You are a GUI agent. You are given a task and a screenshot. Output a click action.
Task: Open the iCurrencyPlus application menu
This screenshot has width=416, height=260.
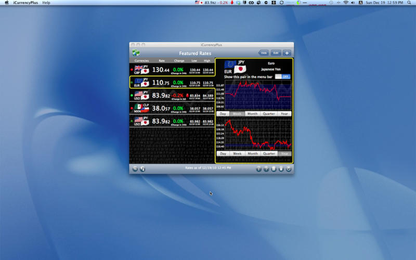pyautogui.click(x=24, y=3)
